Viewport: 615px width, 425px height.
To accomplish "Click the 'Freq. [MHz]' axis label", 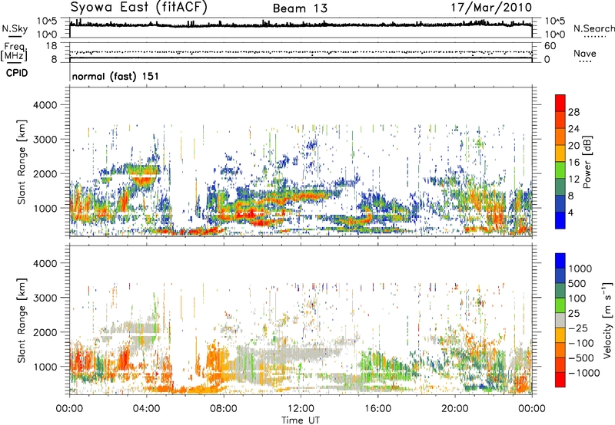I will tap(14, 52).
